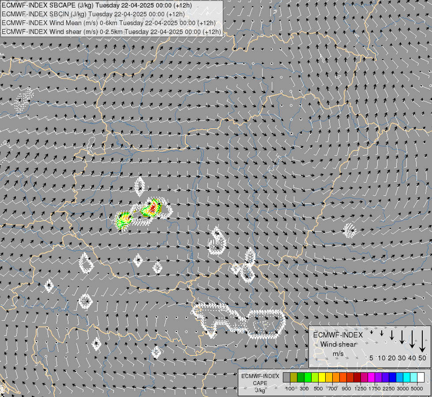Click the 2250 tick label in CAPE legend
This screenshot has height=397, width=432.
point(389,389)
